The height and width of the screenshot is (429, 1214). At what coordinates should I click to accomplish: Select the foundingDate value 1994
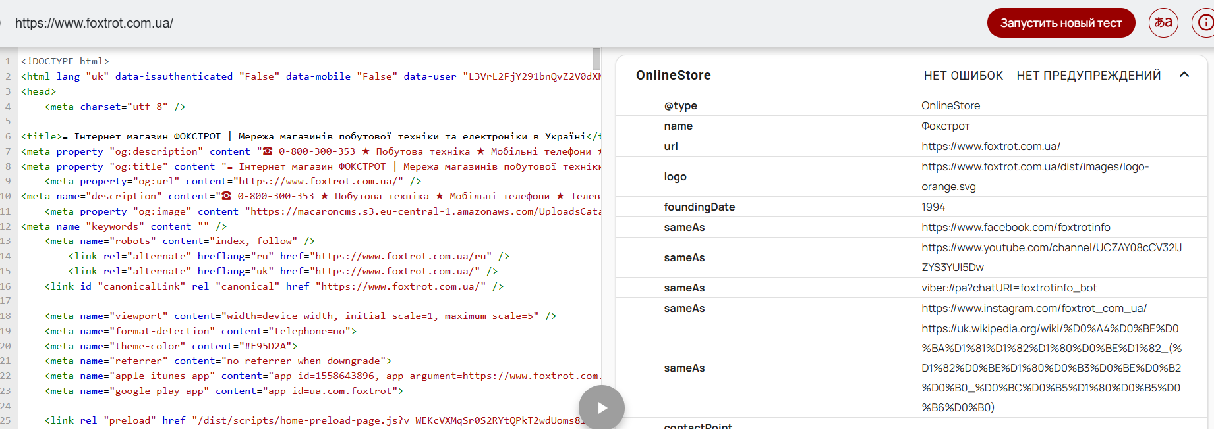tap(933, 207)
